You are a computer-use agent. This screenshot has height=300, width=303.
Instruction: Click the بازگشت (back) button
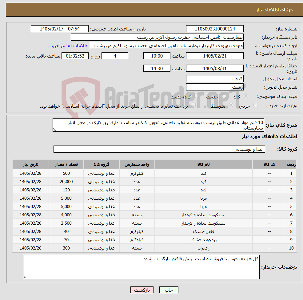tap(142, 290)
